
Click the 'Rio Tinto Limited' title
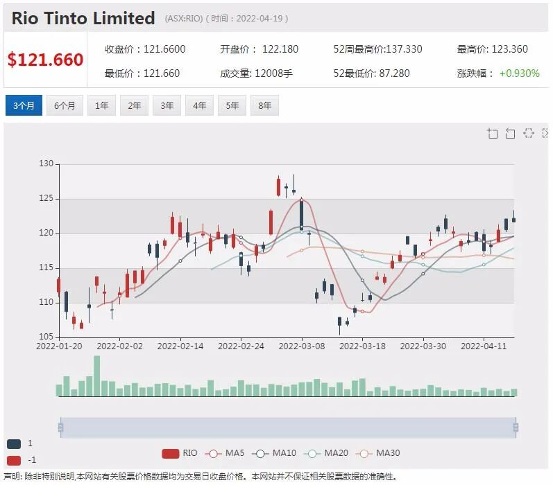83,18
